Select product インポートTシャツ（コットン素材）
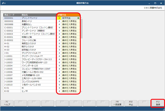This screenshot has height=111, width=165. 38,34
